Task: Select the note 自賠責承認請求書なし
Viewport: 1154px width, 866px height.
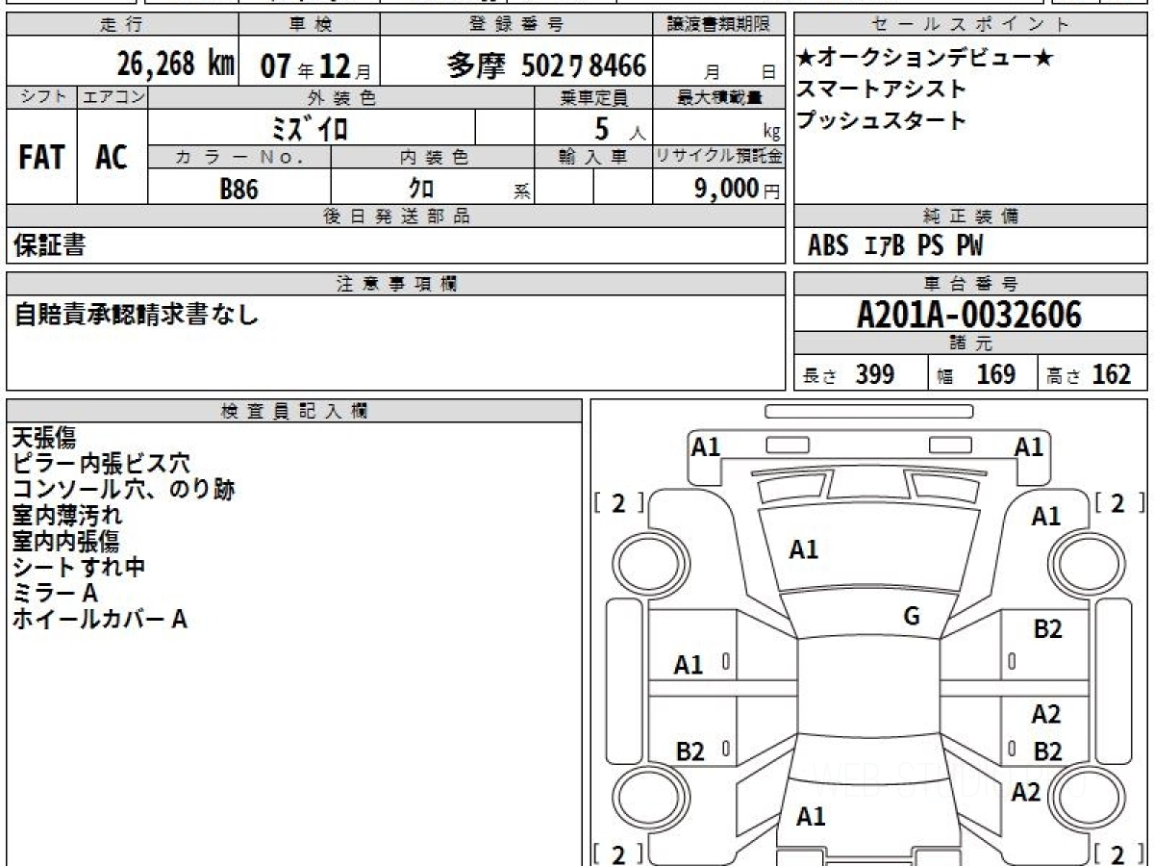Action: 137,314
